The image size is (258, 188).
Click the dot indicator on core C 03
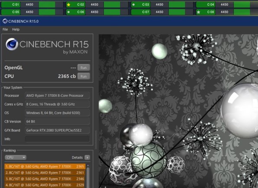click(134, 5)
